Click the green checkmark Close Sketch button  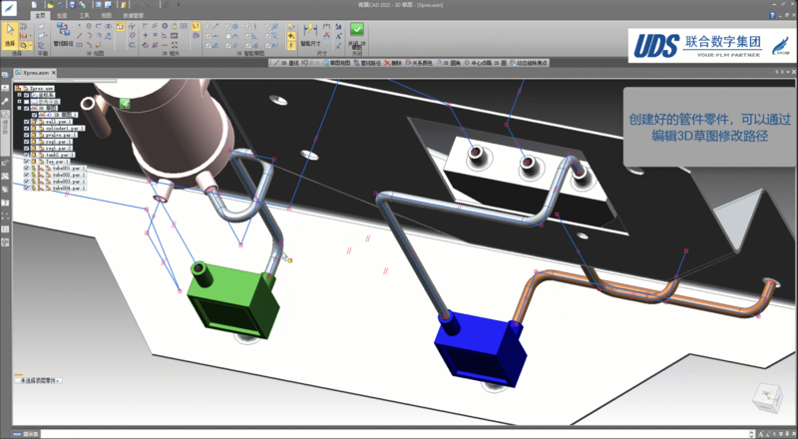[356, 31]
